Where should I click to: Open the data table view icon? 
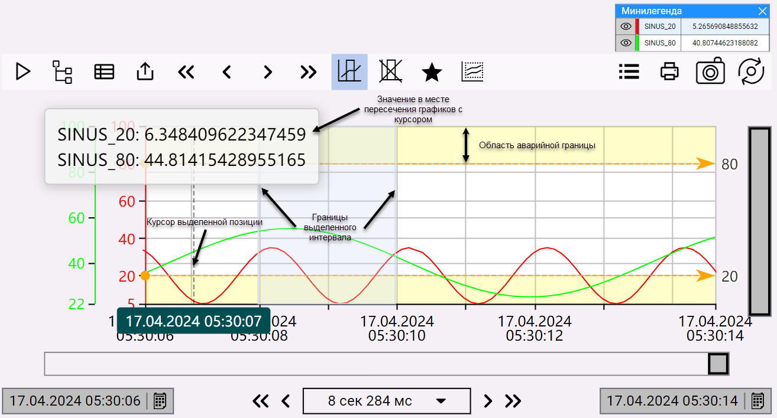[104, 71]
